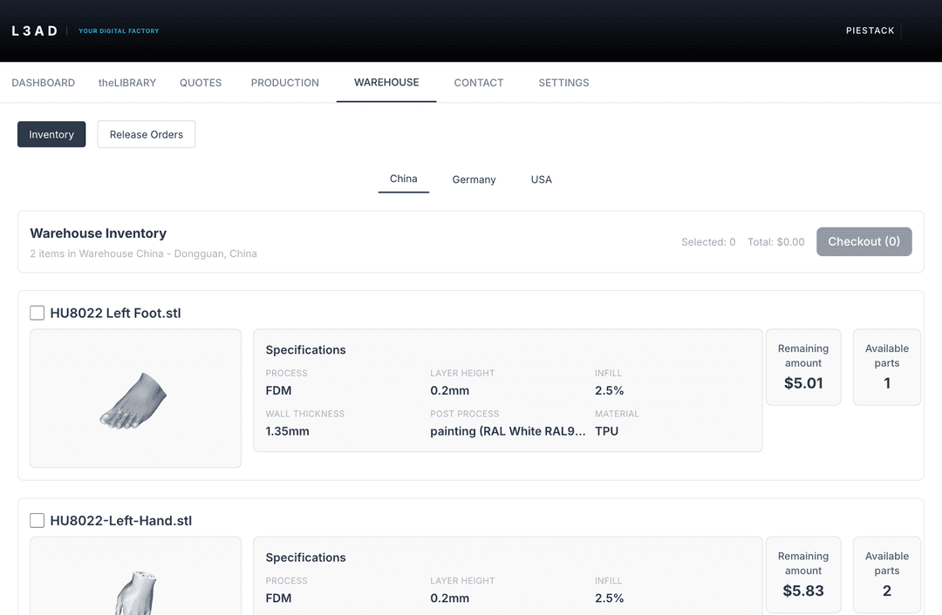Click the L3AD logo
The width and height of the screenshot is (942, 615).
(35, 30)
